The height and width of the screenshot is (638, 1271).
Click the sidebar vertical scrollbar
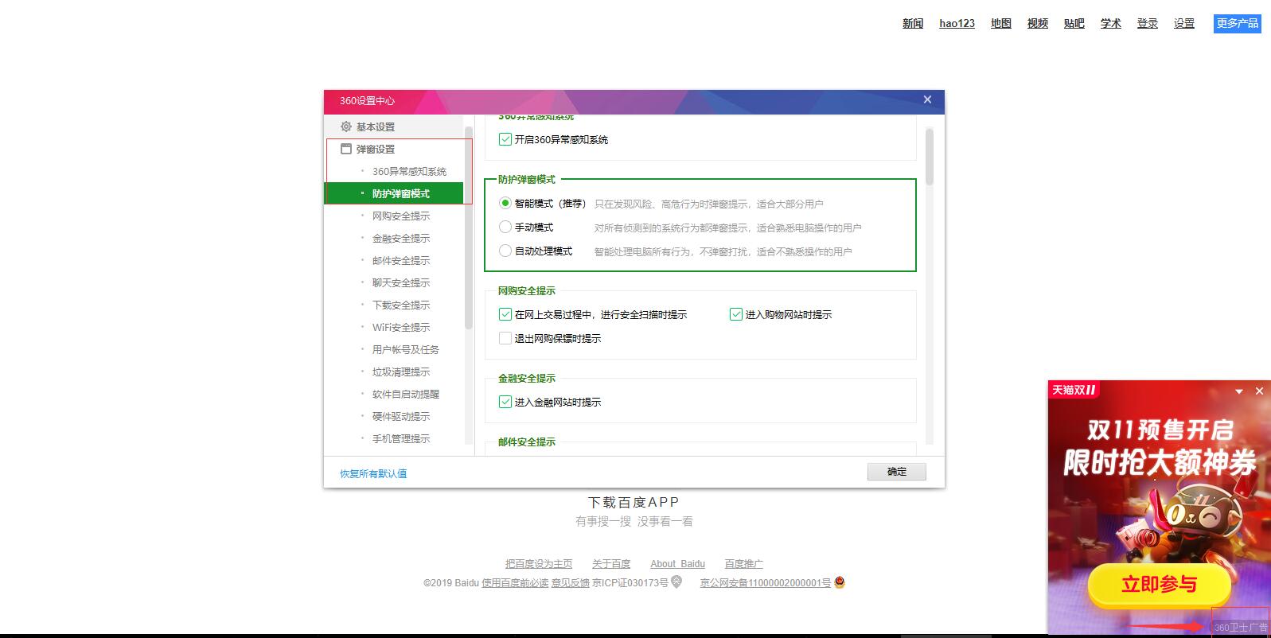pos(468,227)
